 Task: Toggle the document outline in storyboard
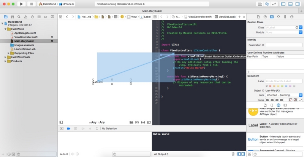coord(61,122)
